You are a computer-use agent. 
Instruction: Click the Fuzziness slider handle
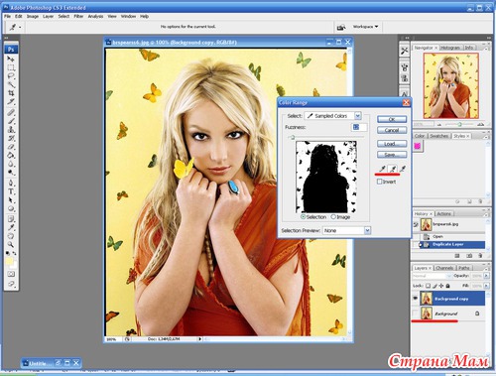293,137
